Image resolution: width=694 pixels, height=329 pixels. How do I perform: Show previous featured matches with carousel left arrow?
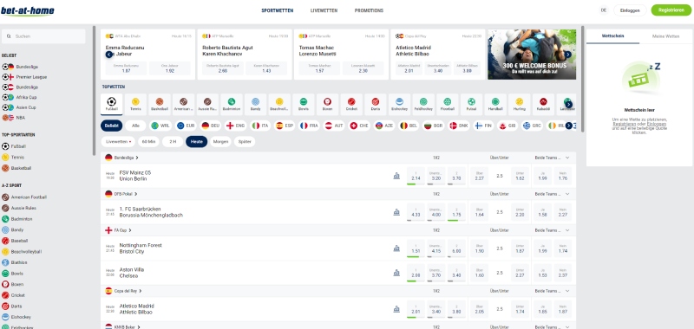pos(109,55)
